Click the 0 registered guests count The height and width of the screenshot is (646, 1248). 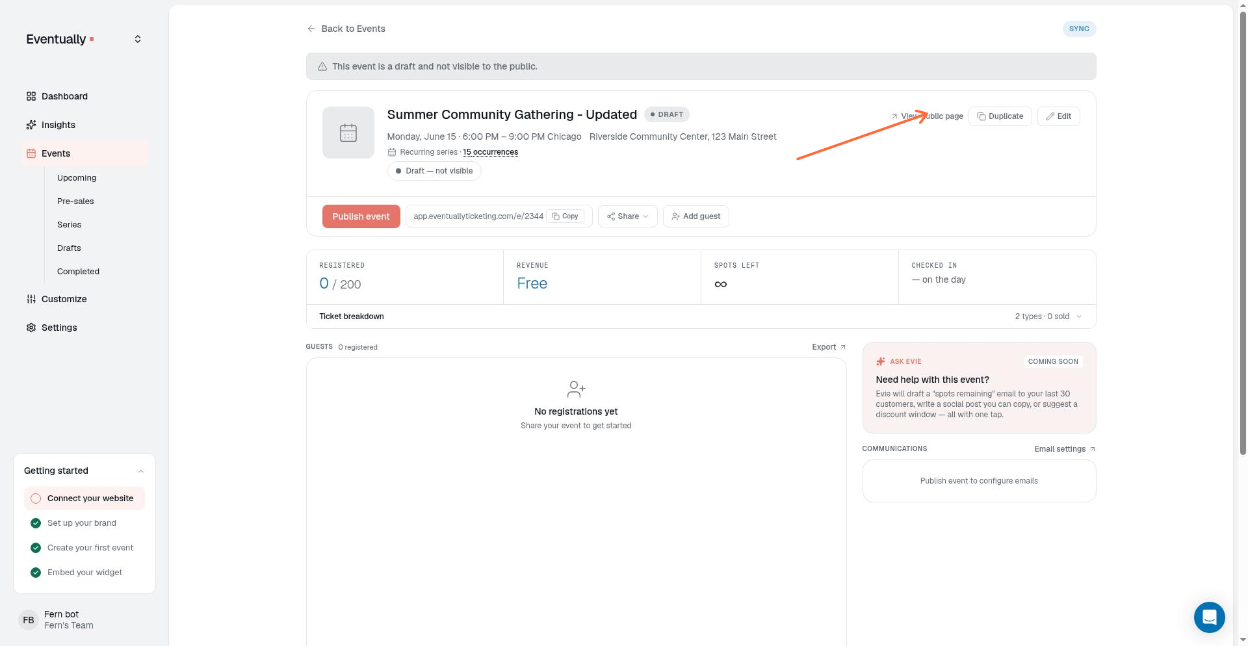click(357, 347)
